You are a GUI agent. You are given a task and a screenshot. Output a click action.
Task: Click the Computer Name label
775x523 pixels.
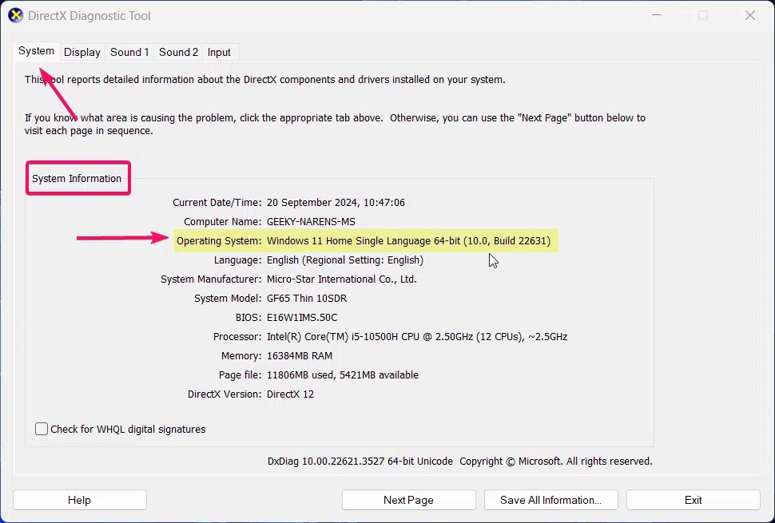pyautogui.click(x=222, y=222)
